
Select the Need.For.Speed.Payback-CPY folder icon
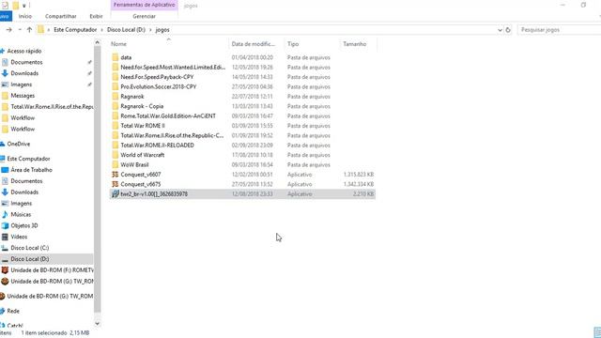pos(115,77)
